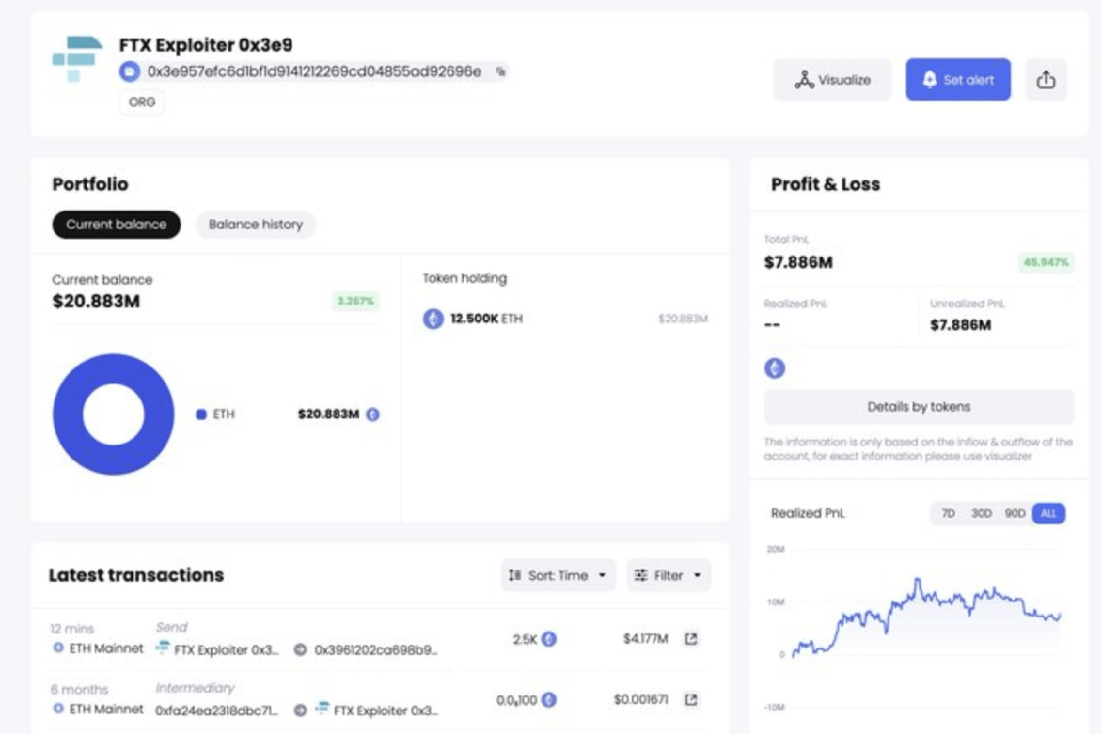Click the 45.947% PnL badge
Image resolution: width=1102 pixels, height=734 pixels.
(x=1046, y=262)
